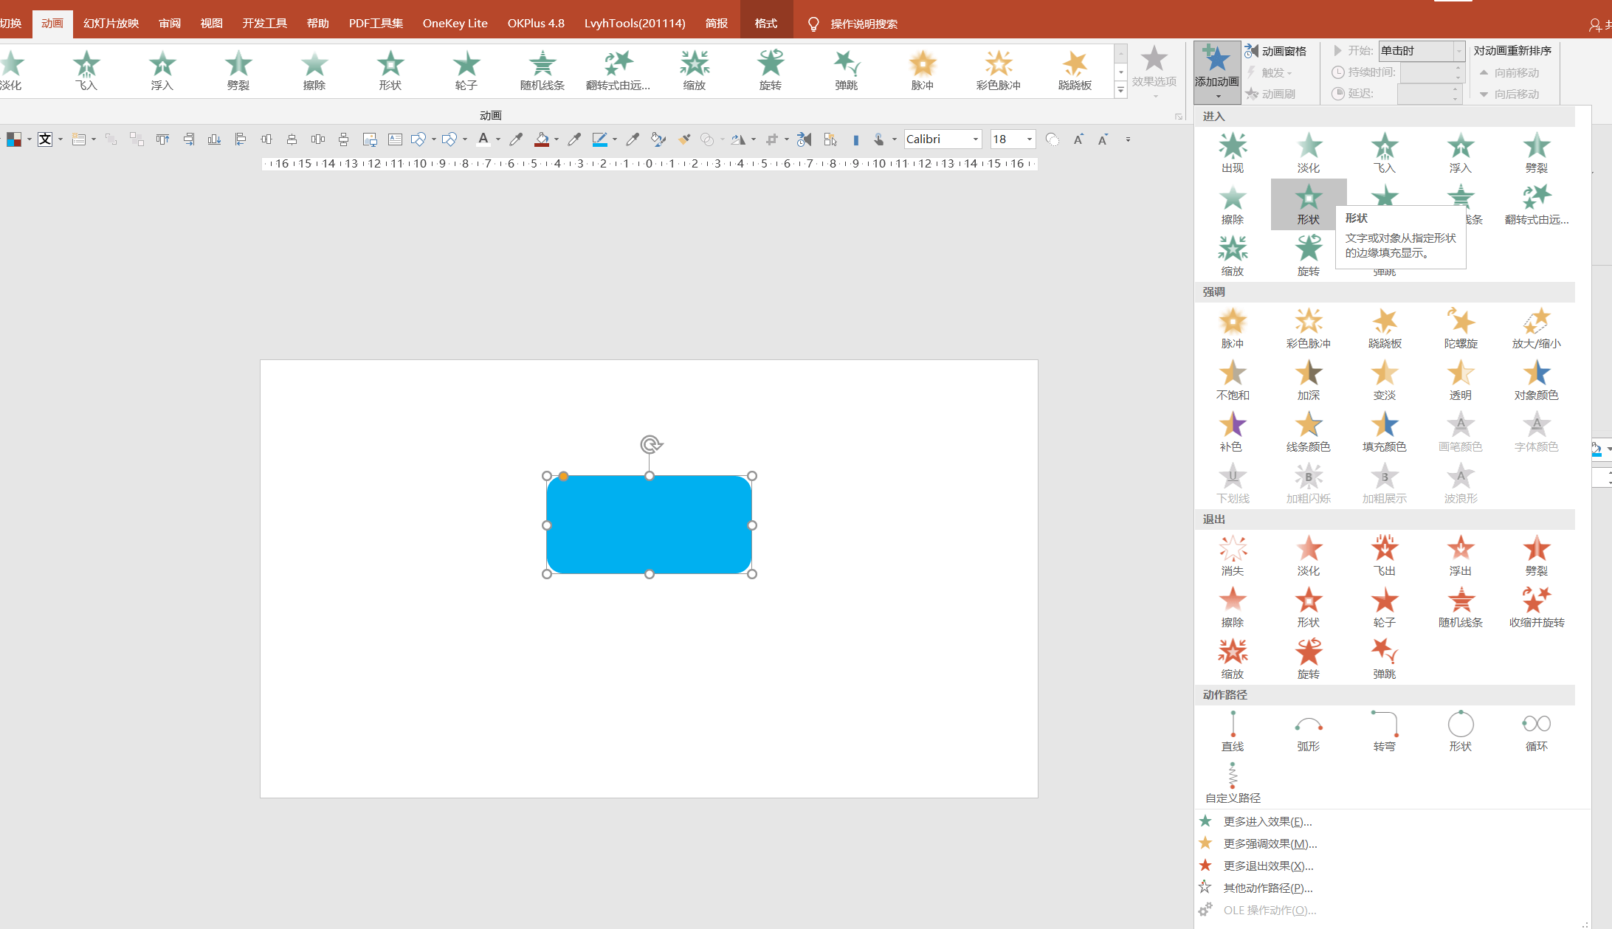The width and height of the screenshot is (1612, 929).
Task: Select 轮子 in ribbon animation gallery
Action: tap(466, 70)
